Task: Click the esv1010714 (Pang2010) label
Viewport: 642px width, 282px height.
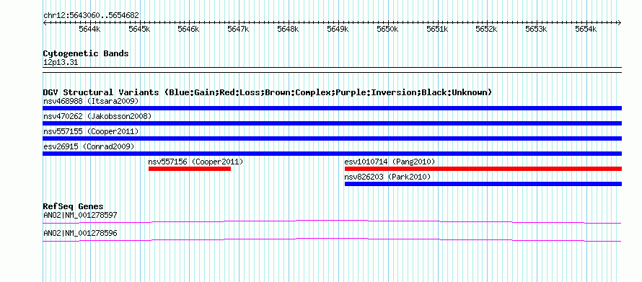Action: click(x=390, y=162)
